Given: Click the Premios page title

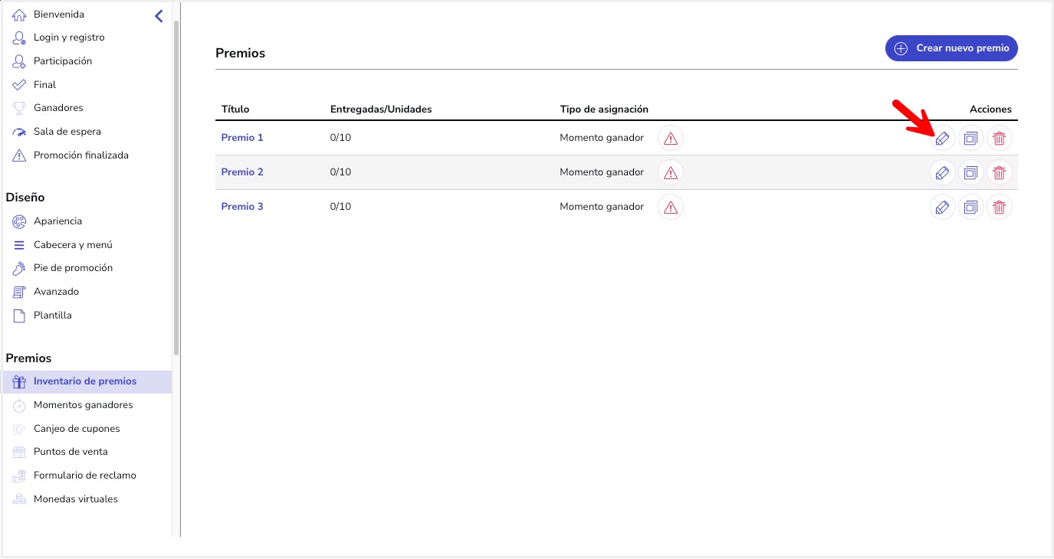Looking at the screenshot, I should tap(240, 54).
